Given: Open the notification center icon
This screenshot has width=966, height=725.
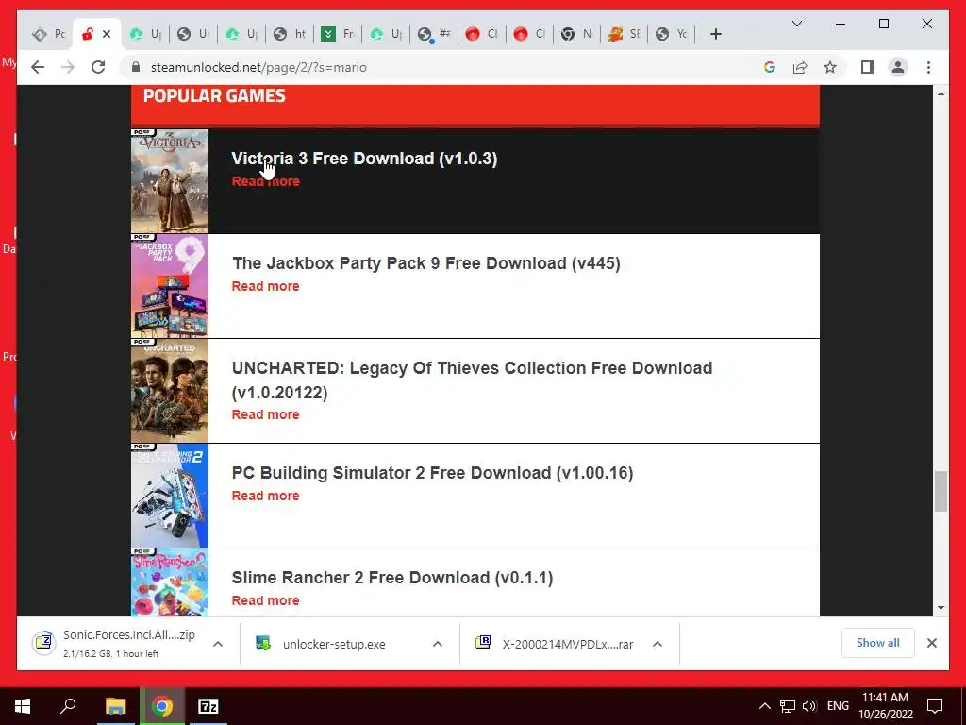Looking at the screenshot, I should click(x=935, y=706).
